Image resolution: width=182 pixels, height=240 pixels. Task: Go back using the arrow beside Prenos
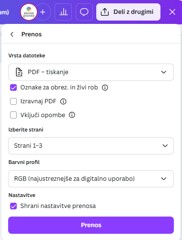coord(12,34)
